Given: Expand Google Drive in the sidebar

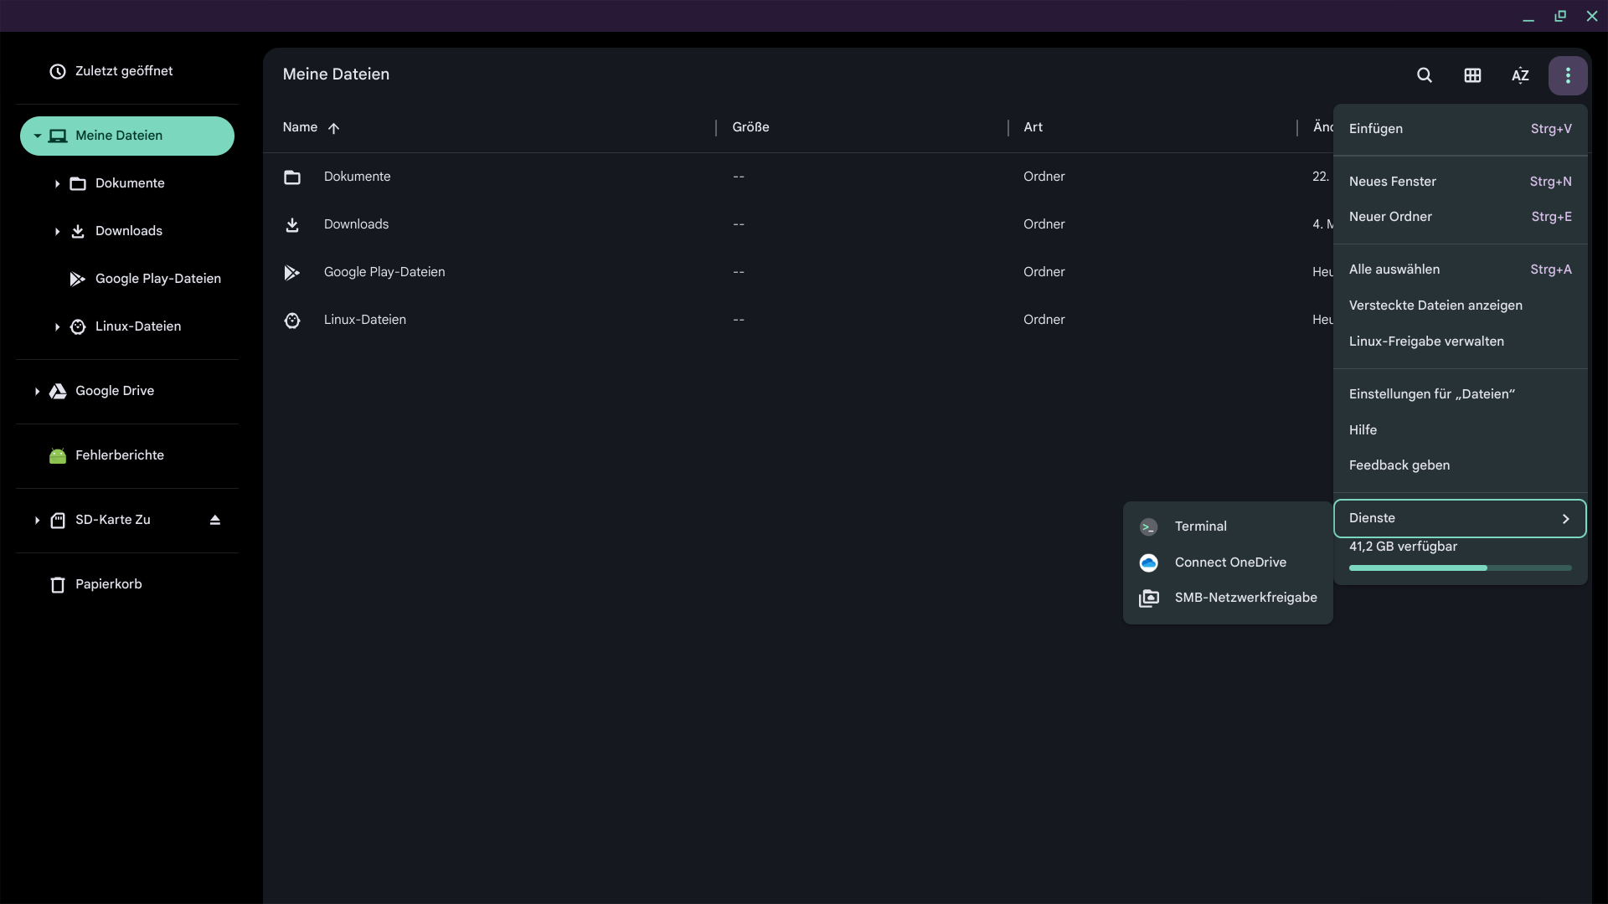Looking at the screenshot, I should coord(37,392).
